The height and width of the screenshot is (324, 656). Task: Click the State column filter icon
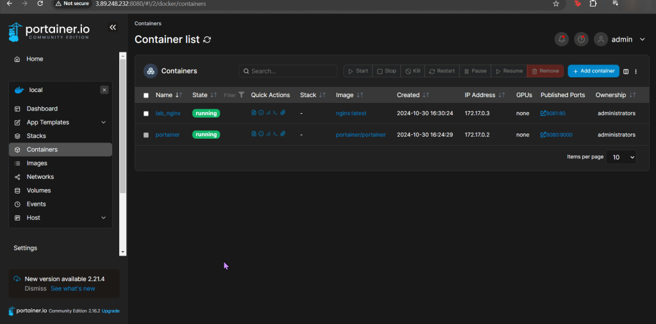pyautogui.click(x=241, y=95)
